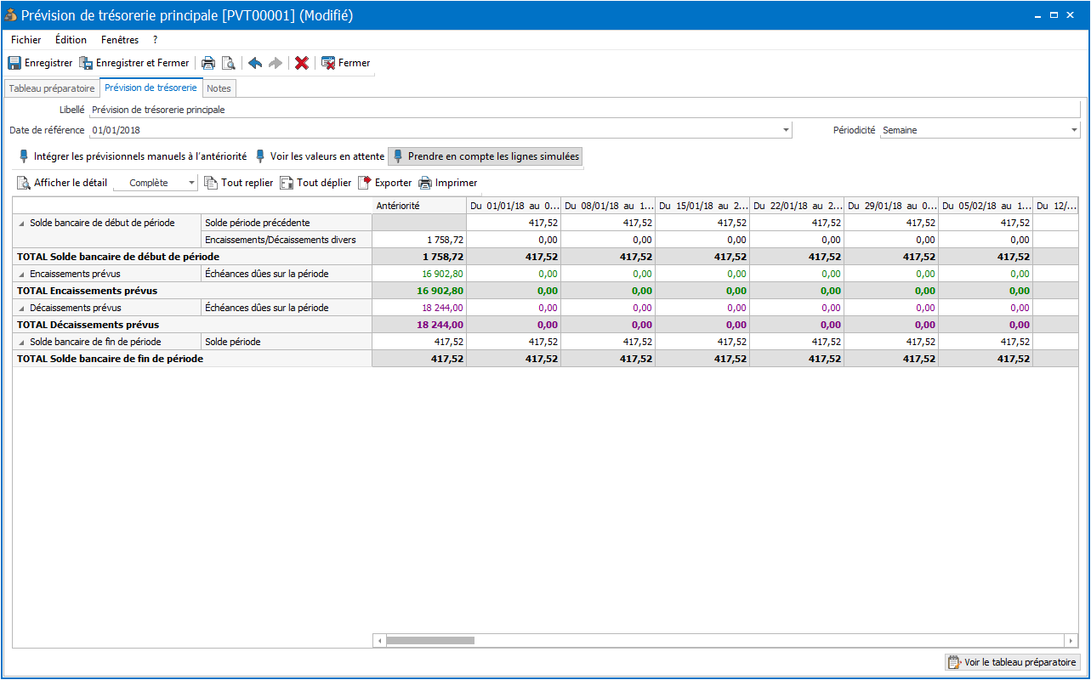Click Tout replier to collapse all
The width and height of the screenshot is (1091, 680).
(x=239, y=183)
